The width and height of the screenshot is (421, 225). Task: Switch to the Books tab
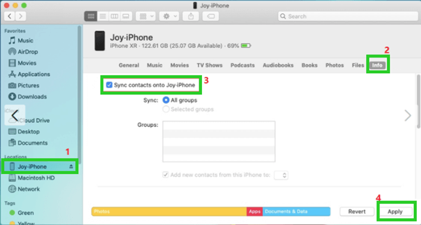tap(310, 65)
